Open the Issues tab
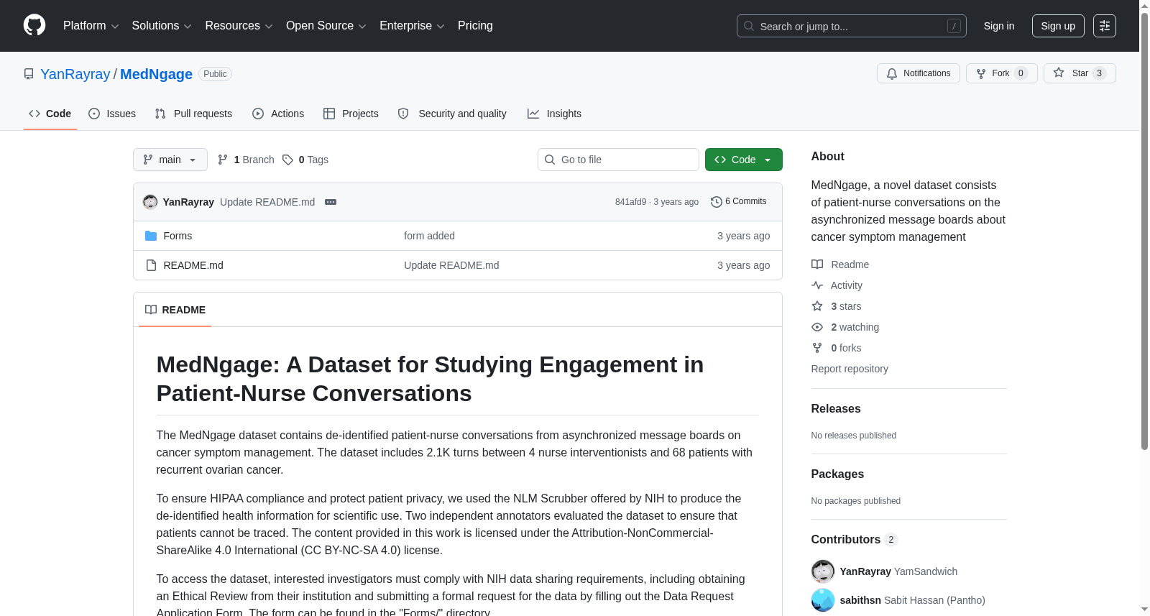 click(x=112, y=114)
